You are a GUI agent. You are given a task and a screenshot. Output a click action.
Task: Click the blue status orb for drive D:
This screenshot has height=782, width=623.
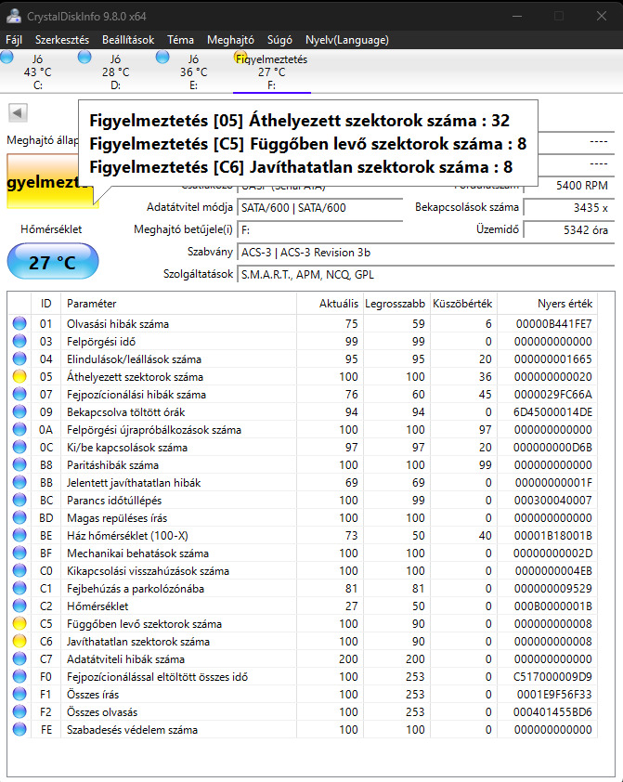[x=84, y=57]
